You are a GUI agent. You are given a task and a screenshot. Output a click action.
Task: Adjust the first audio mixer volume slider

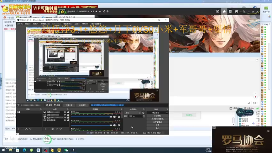(x=91, y=117)
